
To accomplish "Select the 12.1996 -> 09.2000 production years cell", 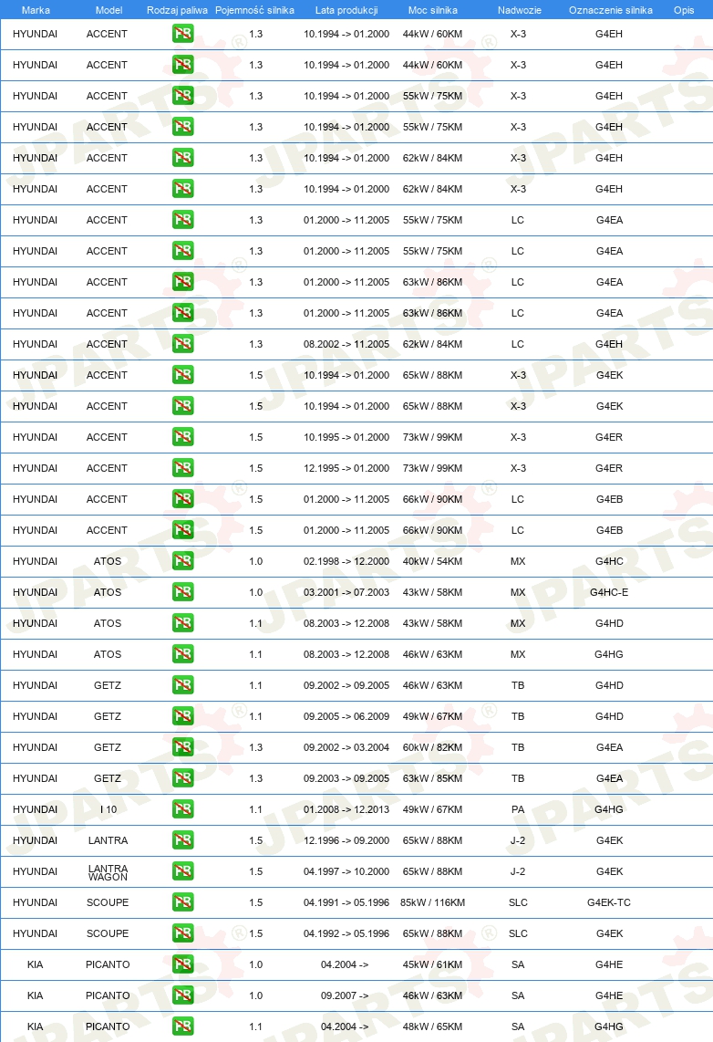I will [346, 840].
